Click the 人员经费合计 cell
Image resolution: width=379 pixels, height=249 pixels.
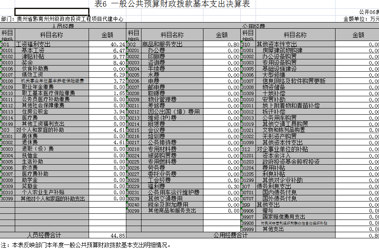click(x=44, y=235)
